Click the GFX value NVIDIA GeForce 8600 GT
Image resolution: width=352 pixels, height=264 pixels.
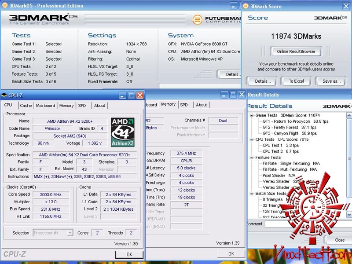point(204,44)
